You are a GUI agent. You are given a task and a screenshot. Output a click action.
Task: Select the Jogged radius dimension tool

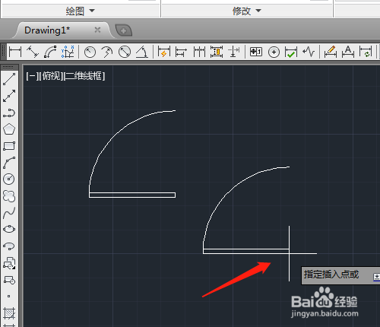tap(107, 52)
